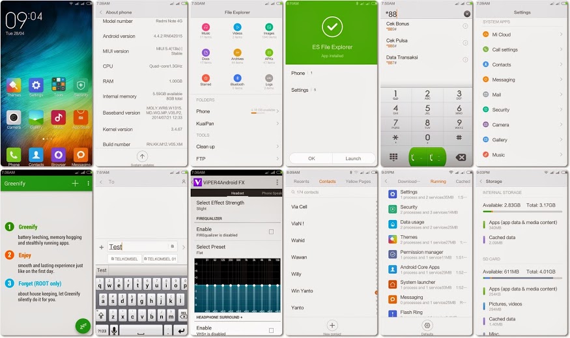570x338 pixels.
Task: Toggle the dial pad grid icon
Action: (x=393, y=157)
